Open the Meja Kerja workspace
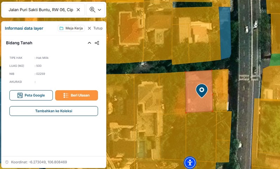 [x=71, y=28]
